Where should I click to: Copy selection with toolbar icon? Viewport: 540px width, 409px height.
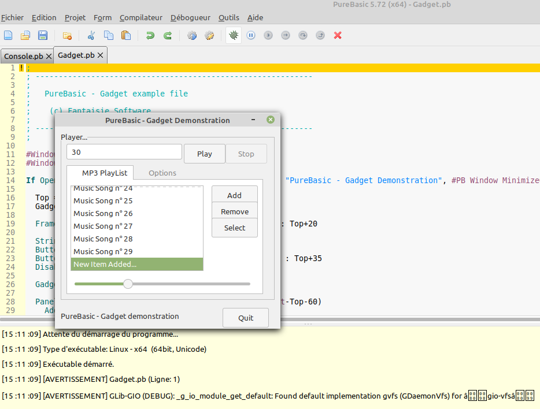tap(109, 35)
